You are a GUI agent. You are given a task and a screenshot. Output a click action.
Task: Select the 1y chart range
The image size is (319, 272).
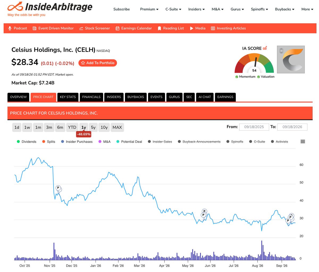(x=84, y=127)
